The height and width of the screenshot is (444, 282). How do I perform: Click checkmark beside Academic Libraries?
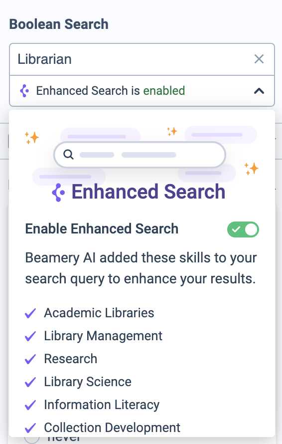click(30, 313)
